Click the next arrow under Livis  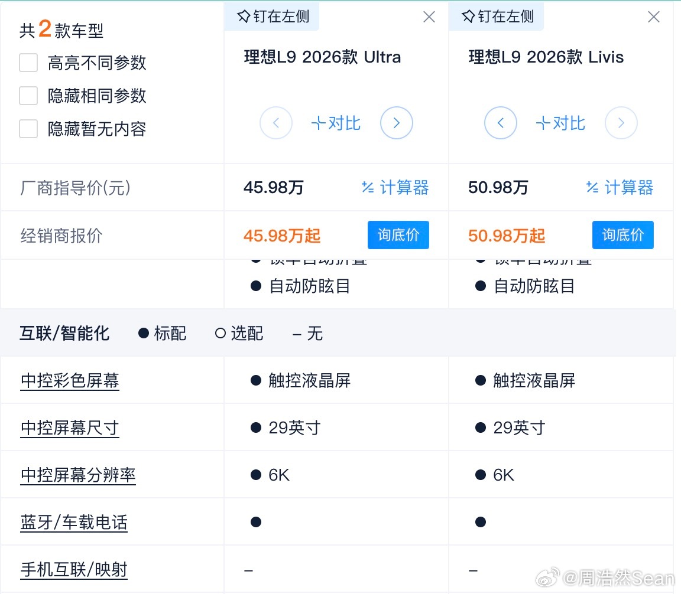(x=621, y=123)
